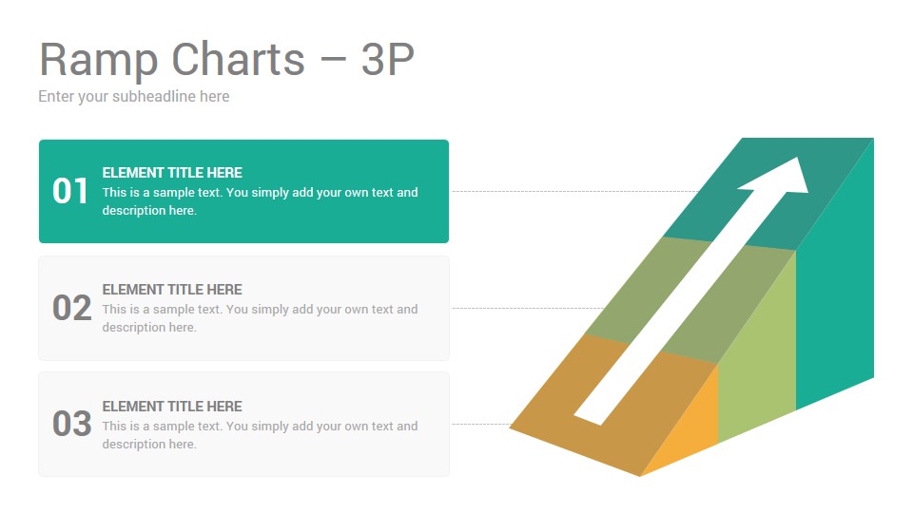Click the element title in box 03
Screen dimensions: 913x513
tap(172, 407)
